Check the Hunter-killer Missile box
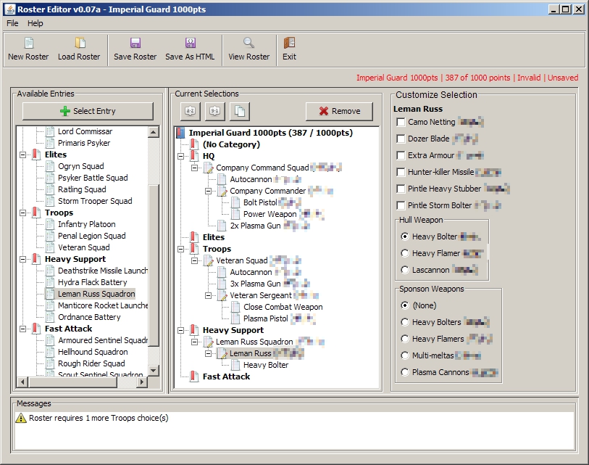 pyautogui.click(x=401, y=173)
